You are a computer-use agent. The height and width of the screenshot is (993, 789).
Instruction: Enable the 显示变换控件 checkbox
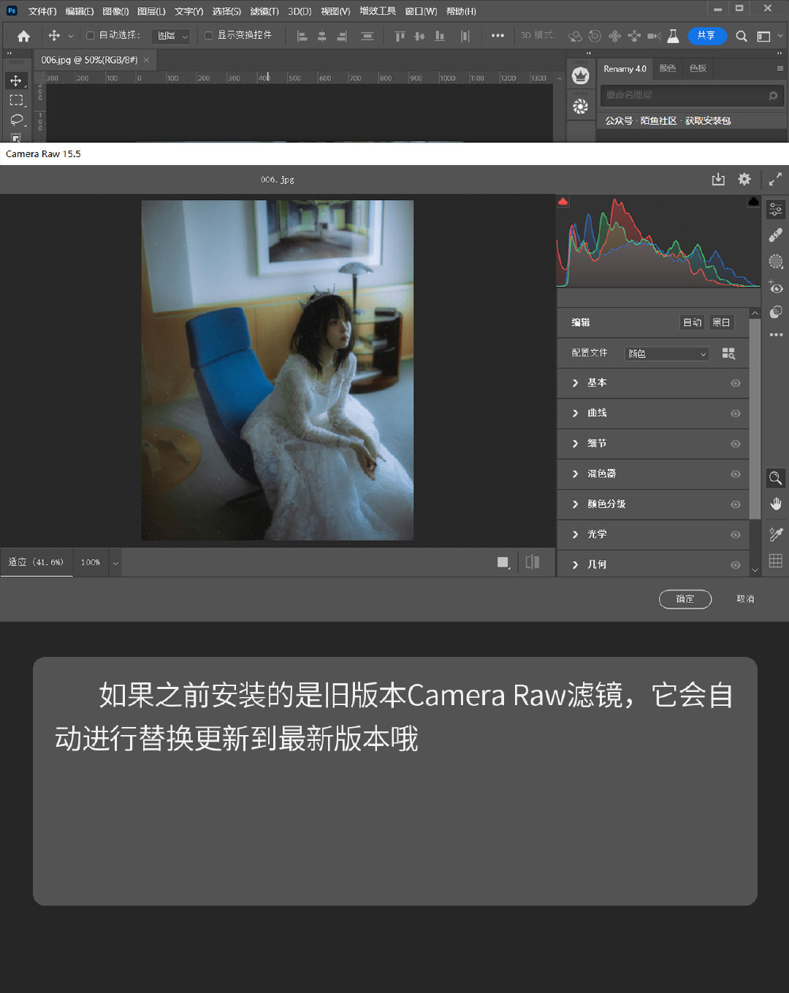tap(208, 35)
